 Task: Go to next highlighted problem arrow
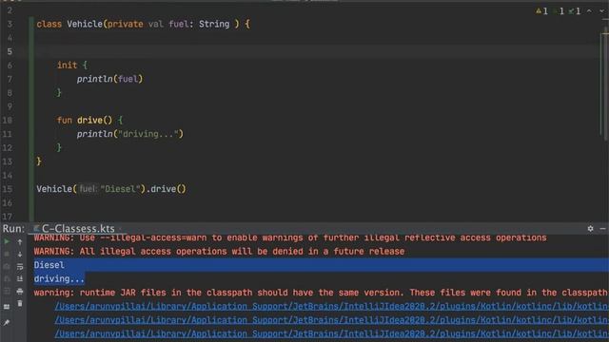pos(601,11)
